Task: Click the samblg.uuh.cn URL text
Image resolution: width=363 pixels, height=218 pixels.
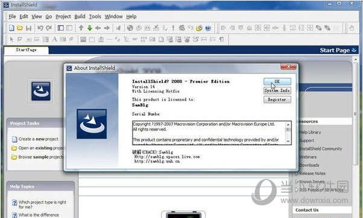Action: pyautogui.click(x=157, y=161)
